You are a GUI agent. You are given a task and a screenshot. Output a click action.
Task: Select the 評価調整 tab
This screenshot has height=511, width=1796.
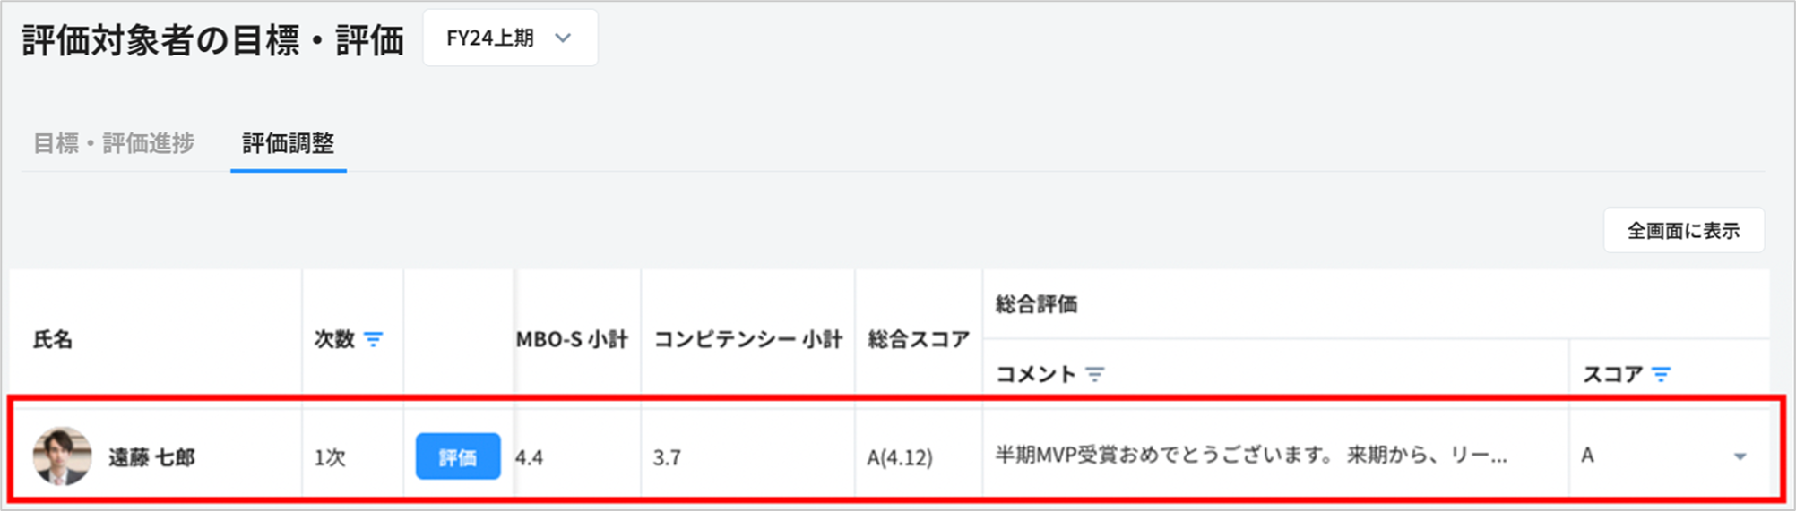tap(288, 143)
